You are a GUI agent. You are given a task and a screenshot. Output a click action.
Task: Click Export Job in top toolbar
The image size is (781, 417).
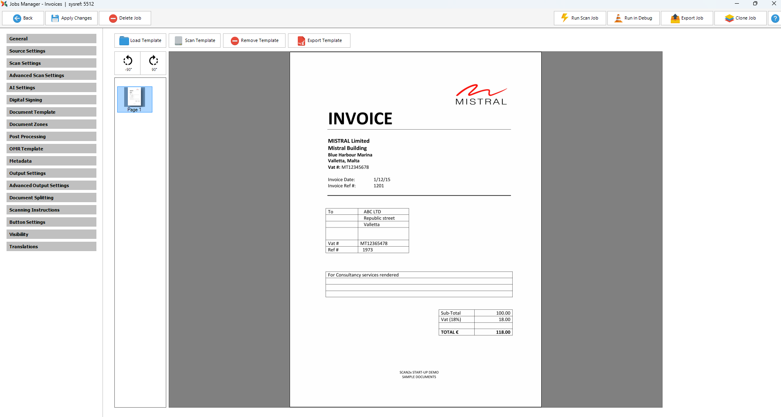(x=687, y=18)
